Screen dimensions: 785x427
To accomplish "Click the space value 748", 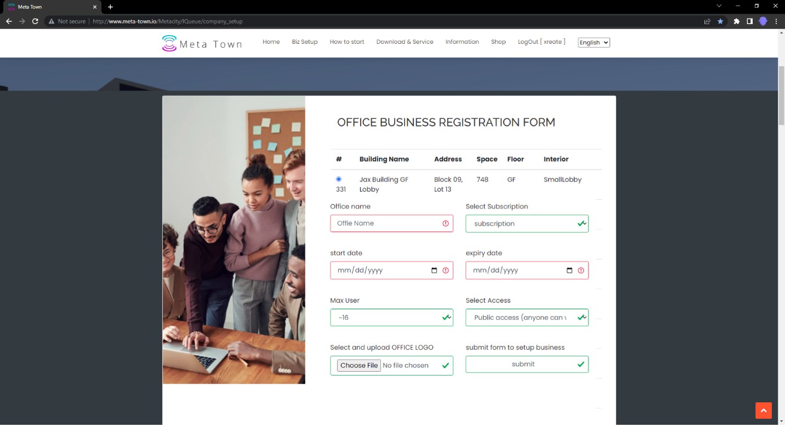I will 483,179.
